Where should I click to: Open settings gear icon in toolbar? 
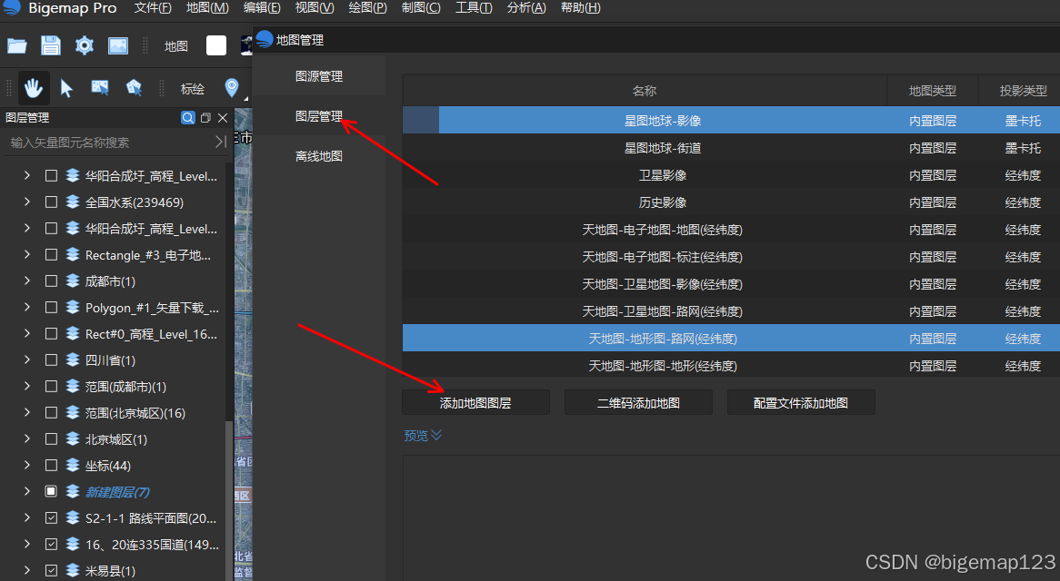tap(85, 46)
